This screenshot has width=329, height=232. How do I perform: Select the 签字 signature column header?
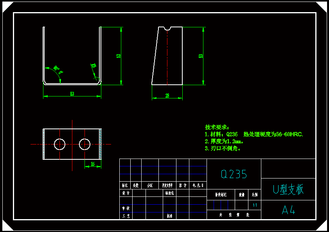[183, 185]
